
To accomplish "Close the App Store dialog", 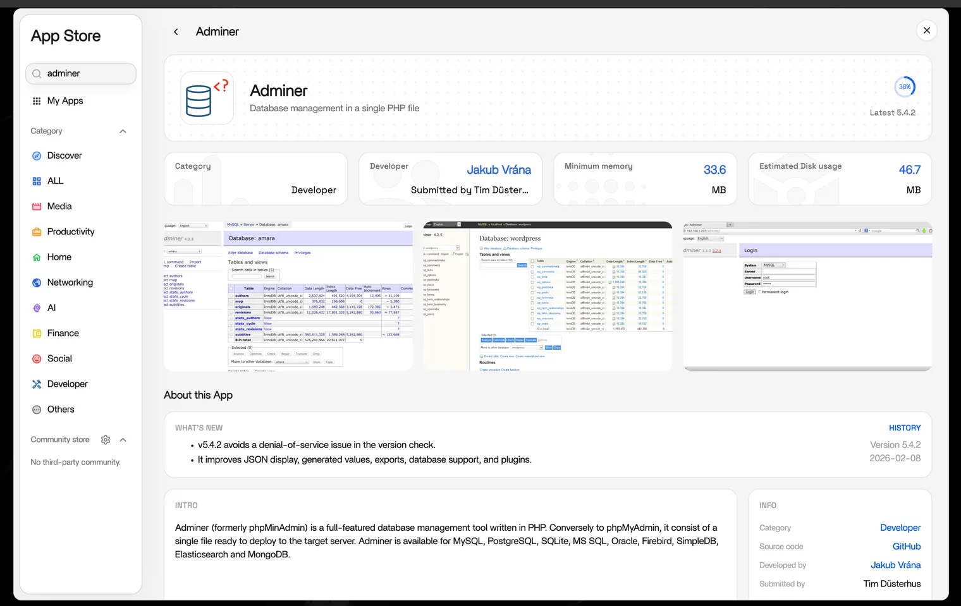I will point(927,30).
